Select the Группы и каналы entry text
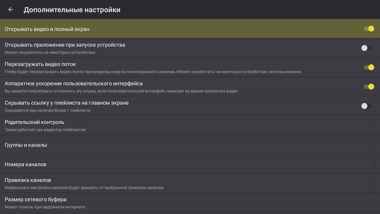Screen dimensions: 380x214 coord(26,145)
